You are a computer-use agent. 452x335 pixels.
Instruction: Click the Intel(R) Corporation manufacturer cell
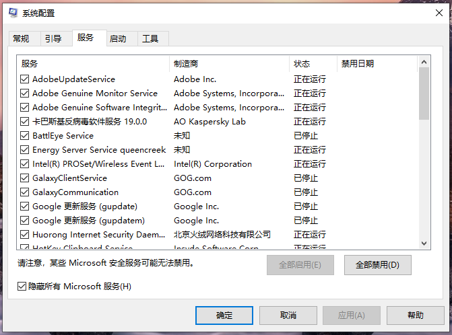(213, 163)
